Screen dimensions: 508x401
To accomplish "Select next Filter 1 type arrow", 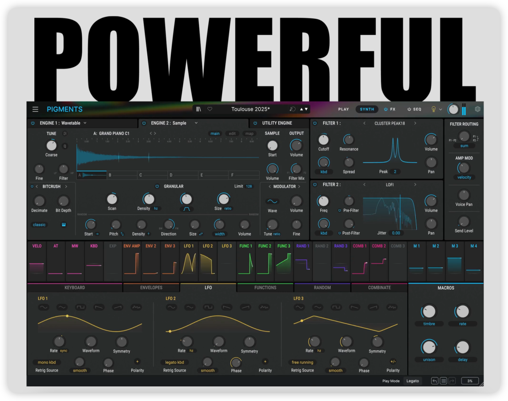I will coord(415,123).
